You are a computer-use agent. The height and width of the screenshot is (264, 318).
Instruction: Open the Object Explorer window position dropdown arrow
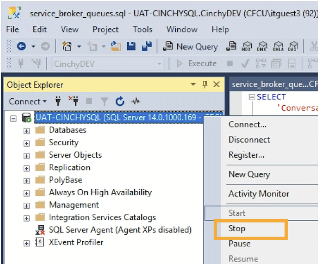[193, 84]
